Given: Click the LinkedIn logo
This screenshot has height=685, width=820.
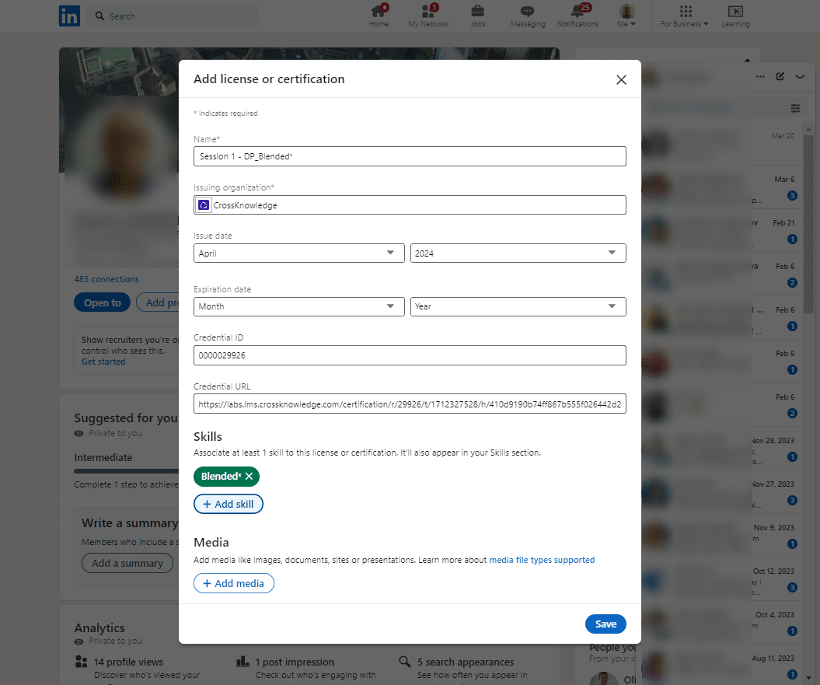Looking at the screenshot, I should [x=69, y=16].
